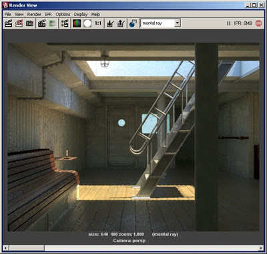Click the Snapshot camera icon

[29, 23]
